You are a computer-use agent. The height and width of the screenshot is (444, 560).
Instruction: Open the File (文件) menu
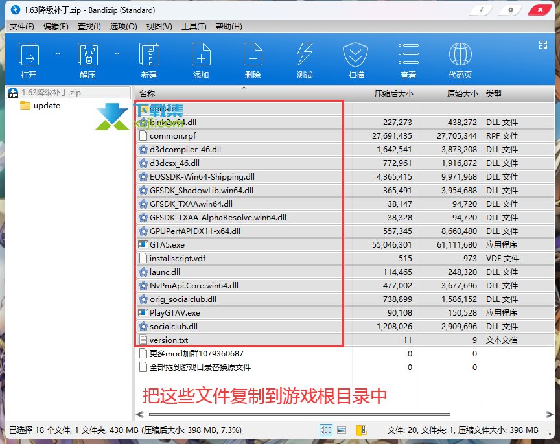pyautogui.click(x=22, y=27)
